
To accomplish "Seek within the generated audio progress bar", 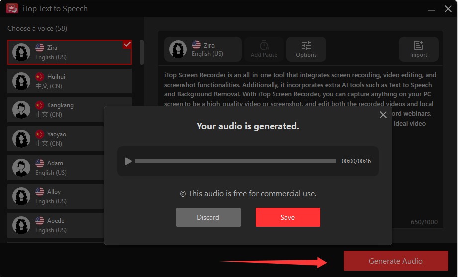I will coord(235,161).
